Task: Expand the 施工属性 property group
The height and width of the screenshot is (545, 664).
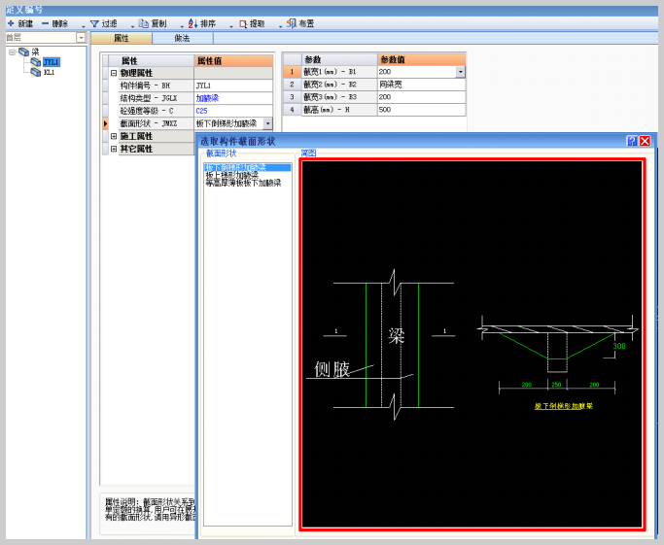Action: (x=114, y=137)
